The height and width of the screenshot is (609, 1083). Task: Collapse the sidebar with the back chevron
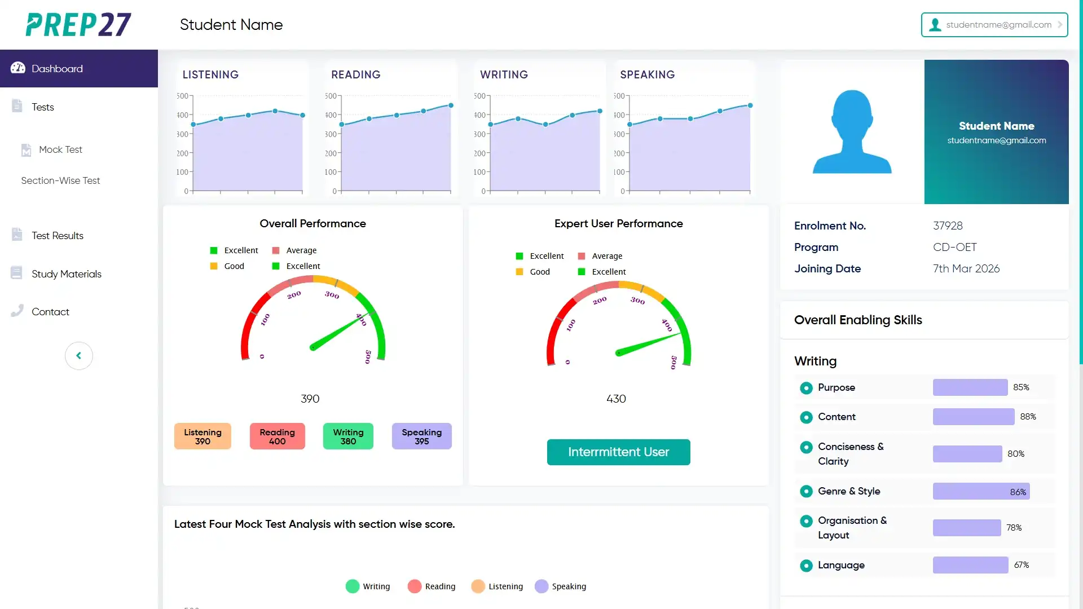coord(79,355)
